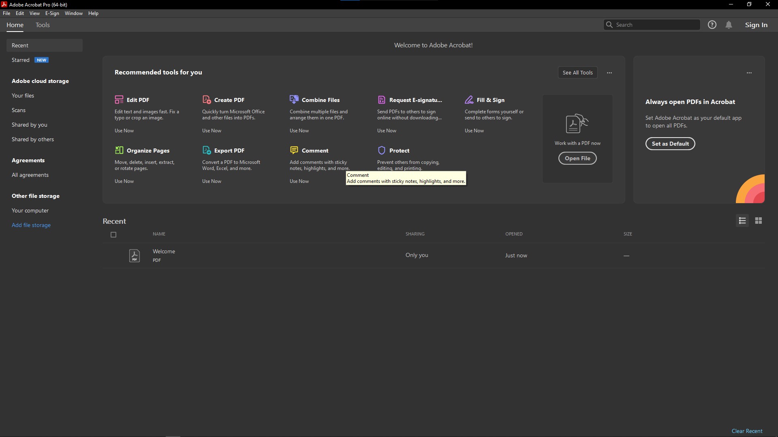Viewport: 778px width, 437px height.
Task: Open the Recommended tools more options menu
Action: pyautogui.click(x=609, y=73)
